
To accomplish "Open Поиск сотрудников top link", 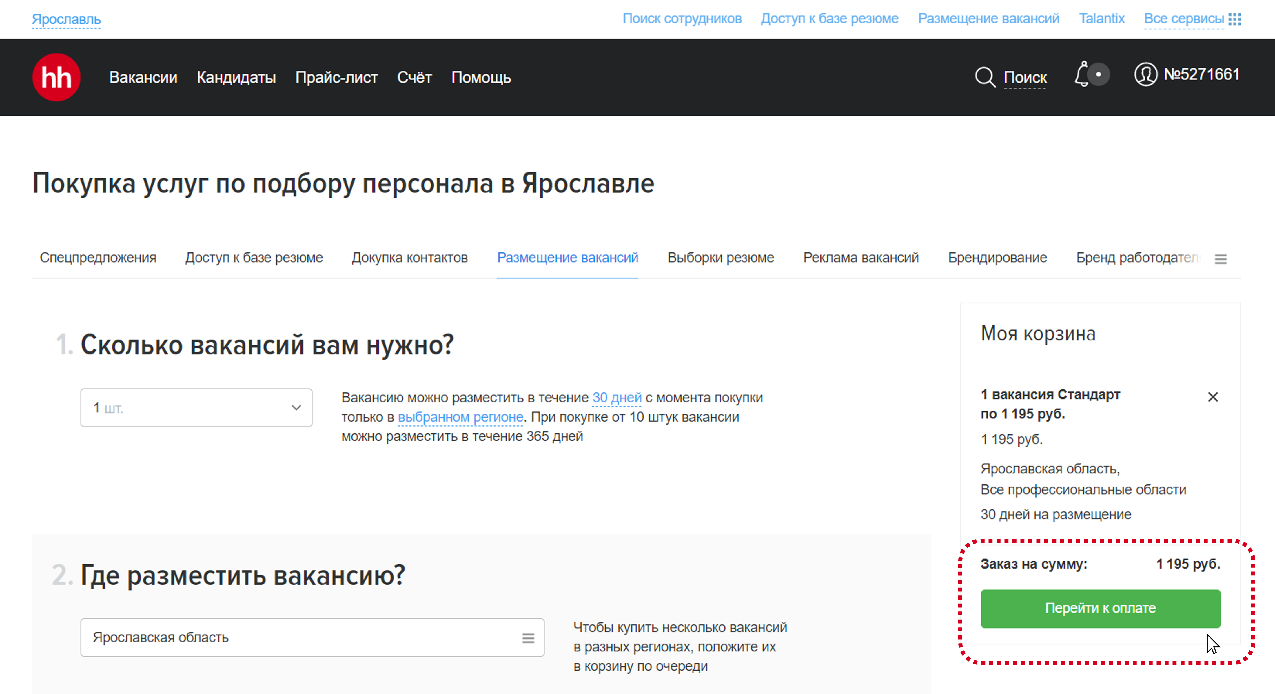I will (682, 19).
